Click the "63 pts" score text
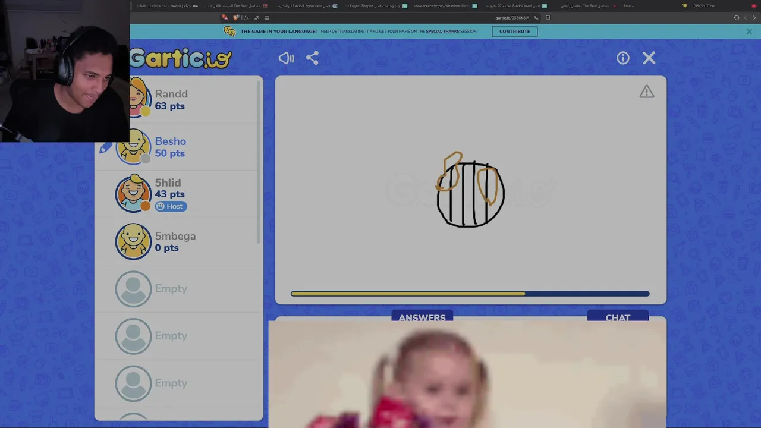761x428 pixels. (x=169, y=106)
